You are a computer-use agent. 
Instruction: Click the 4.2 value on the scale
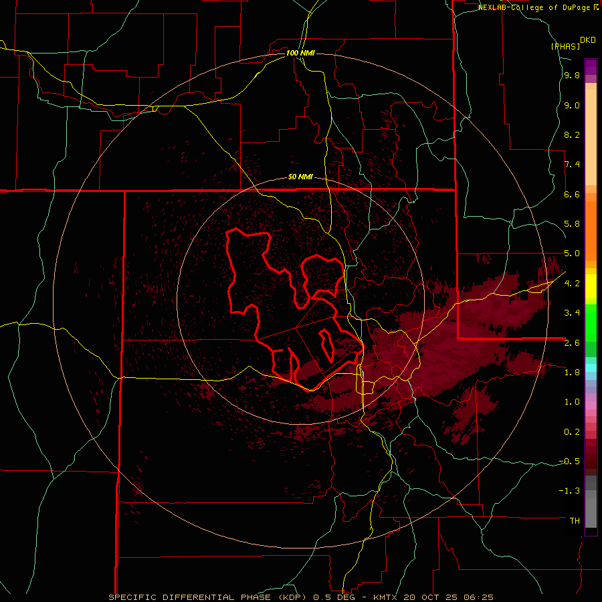pyautogui.click(x=572, y=284)
